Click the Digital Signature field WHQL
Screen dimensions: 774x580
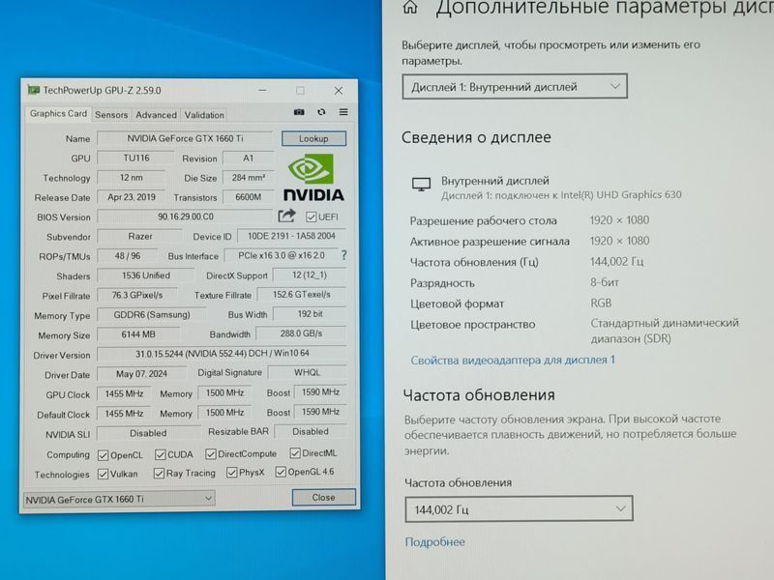(x=307, y=372)
